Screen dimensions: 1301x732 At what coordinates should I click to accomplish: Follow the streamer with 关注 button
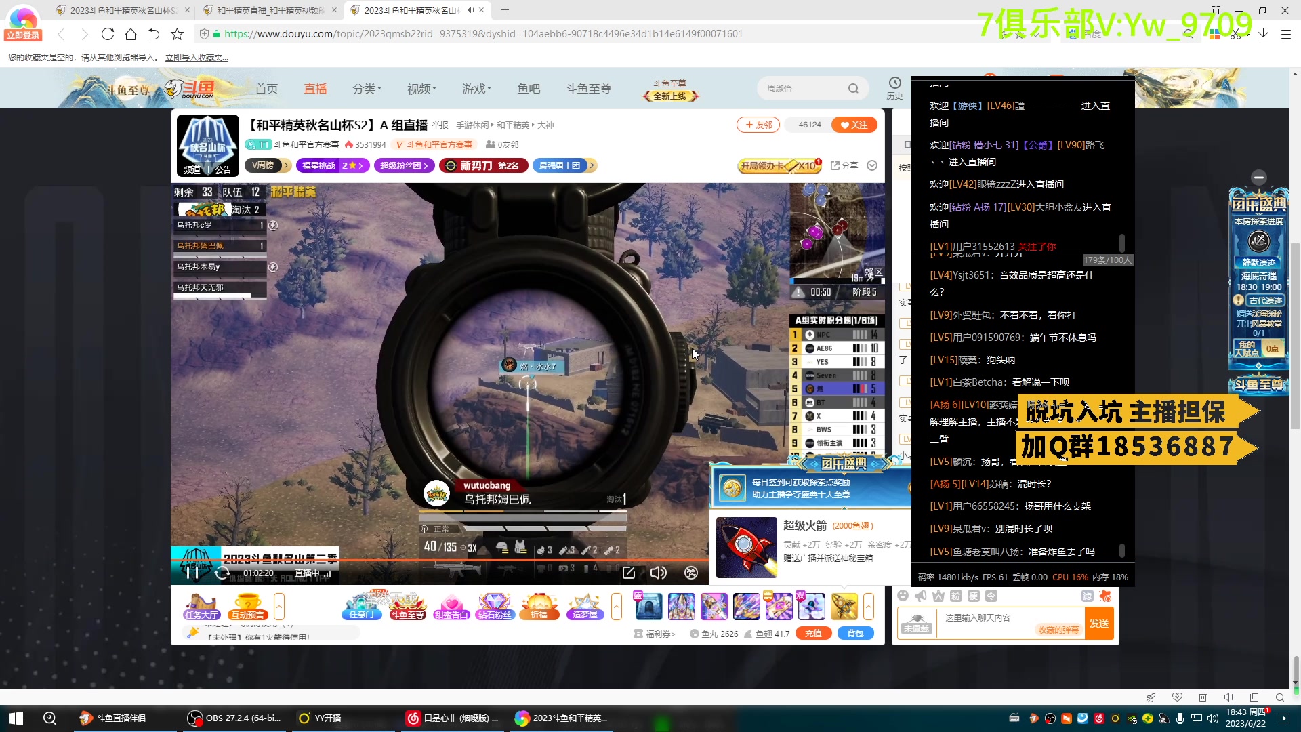click(x=854, y=125)
